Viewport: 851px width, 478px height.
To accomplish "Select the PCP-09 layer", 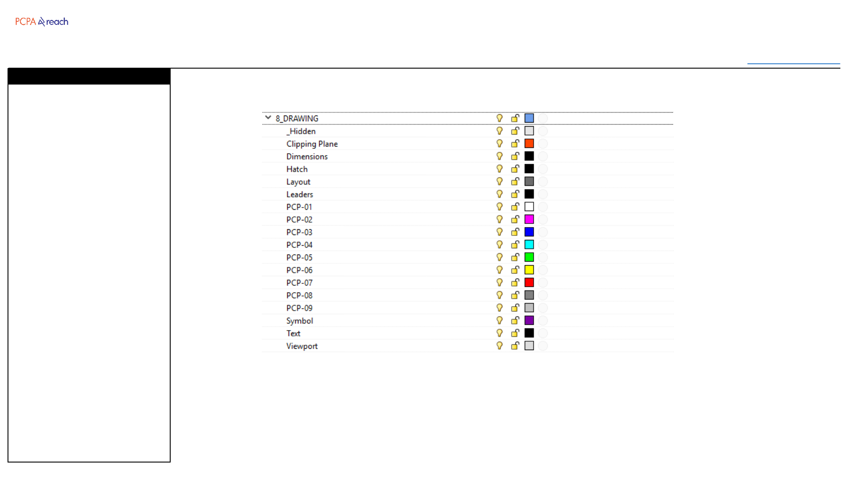I will coord(299,308).
